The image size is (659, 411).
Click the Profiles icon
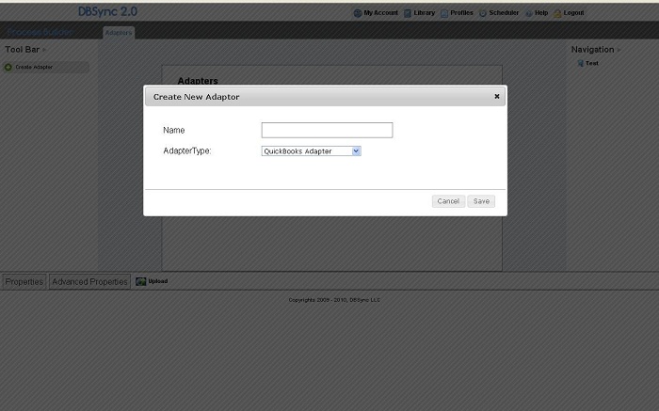pyautogui.click(x=444, y=13)
